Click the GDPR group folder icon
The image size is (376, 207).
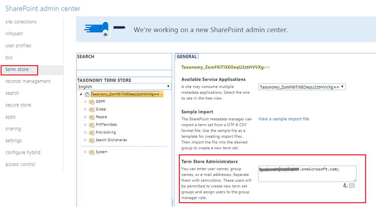[91, 102]
